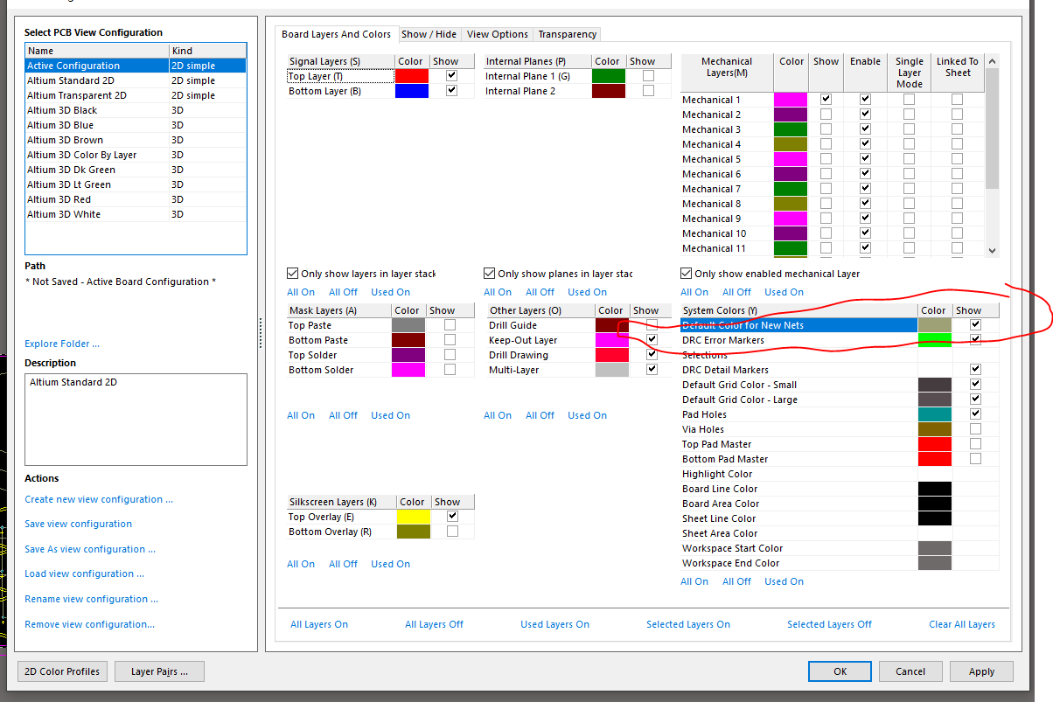This screenshot has height=702, width=1053.
Task: Select Altium Standard 2D configuration
Action: pyautogui.click(x=136, y=80)
